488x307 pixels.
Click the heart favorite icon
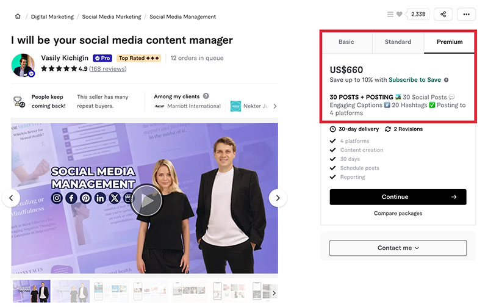point(400,14)
